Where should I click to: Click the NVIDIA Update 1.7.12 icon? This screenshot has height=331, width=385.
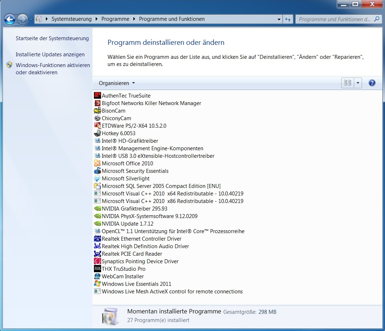point(98,224)
